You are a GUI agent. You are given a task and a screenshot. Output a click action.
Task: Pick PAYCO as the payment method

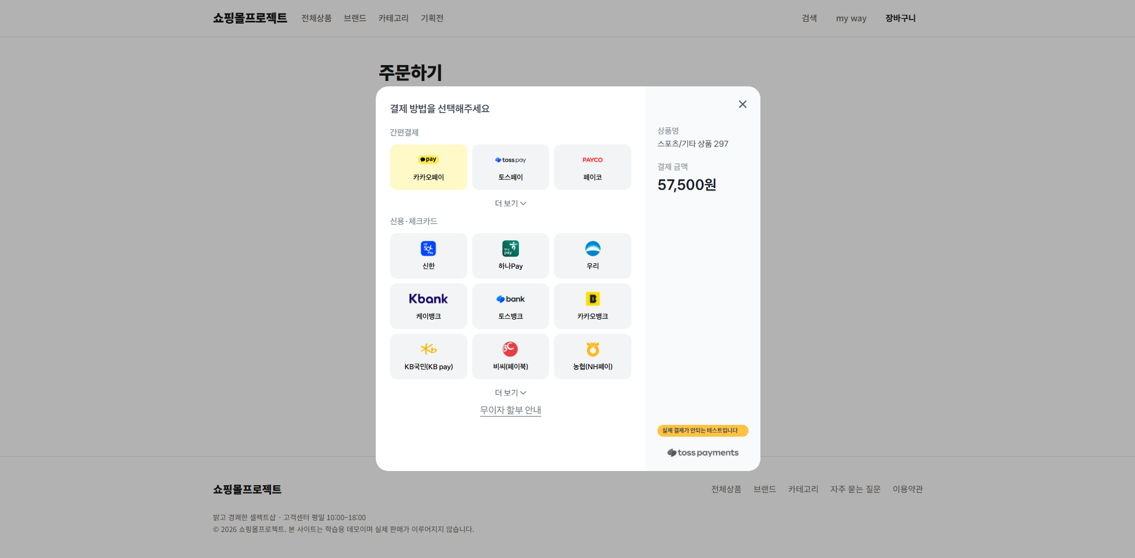tap(592, 167)
